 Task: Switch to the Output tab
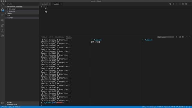point(51,37)
